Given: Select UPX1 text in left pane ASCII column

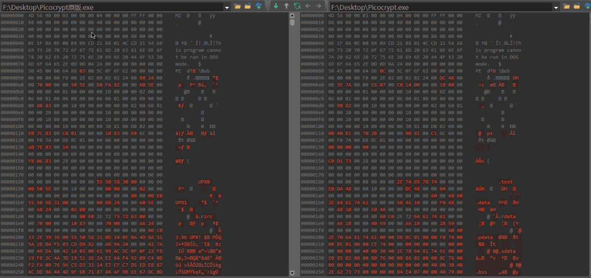Looking at the screenshot, I should tap(181, 202).
